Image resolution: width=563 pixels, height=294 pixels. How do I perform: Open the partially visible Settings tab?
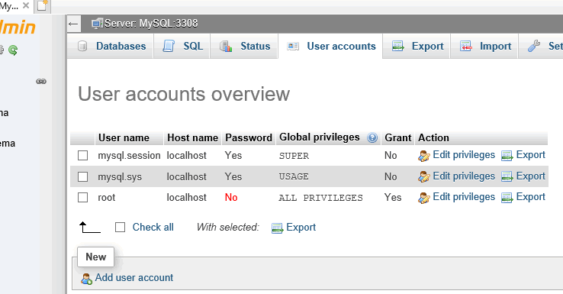(x=541, y=46)
